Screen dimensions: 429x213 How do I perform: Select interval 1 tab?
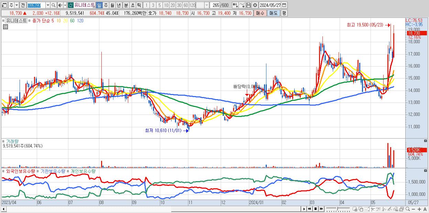146,5
